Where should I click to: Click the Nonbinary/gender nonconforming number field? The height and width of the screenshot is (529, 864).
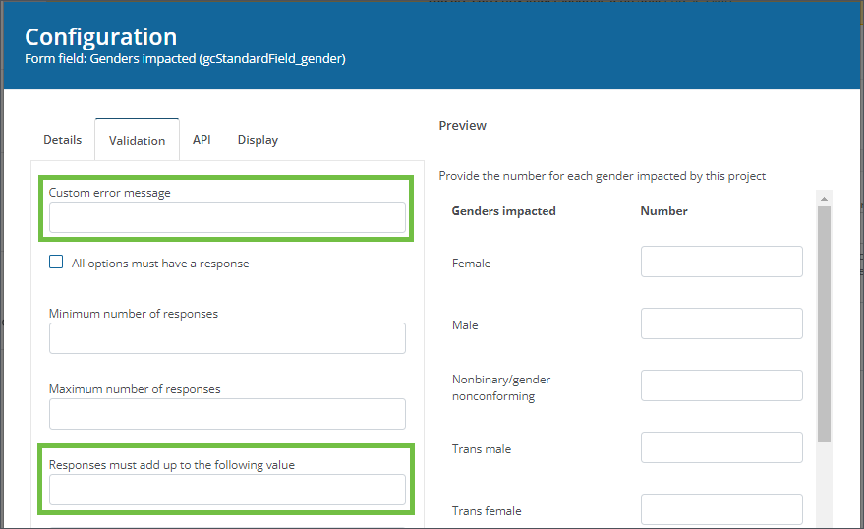(x=721, y=385)
